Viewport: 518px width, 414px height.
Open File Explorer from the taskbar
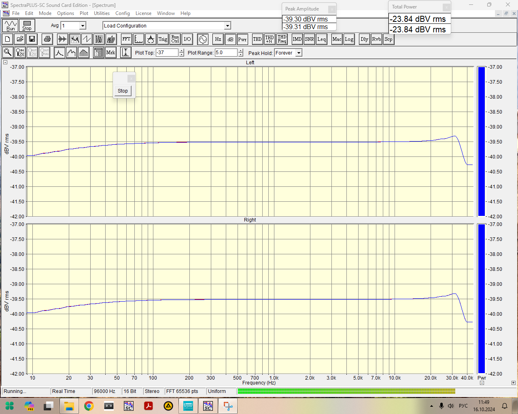(x=69, y=406)
